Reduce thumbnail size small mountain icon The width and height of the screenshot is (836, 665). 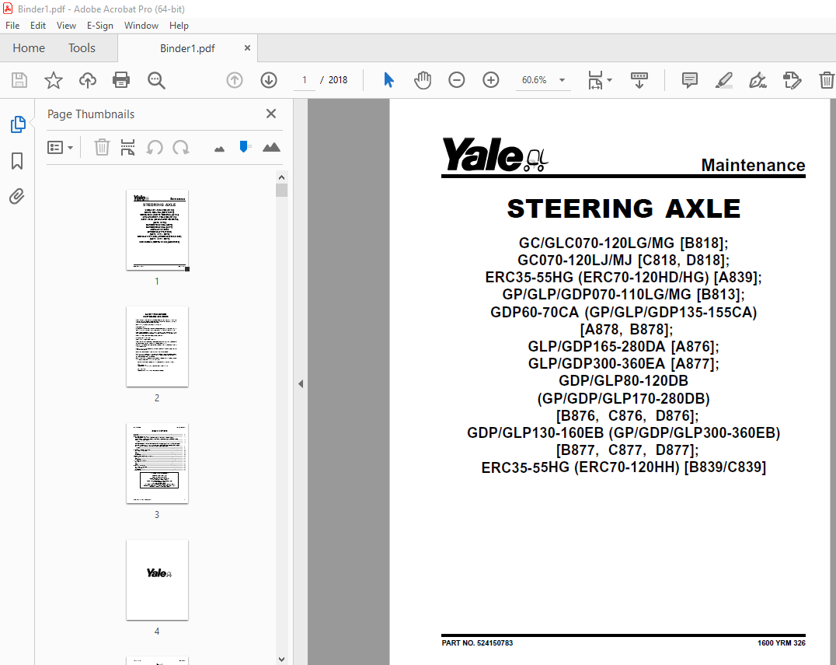click(219, 149)
